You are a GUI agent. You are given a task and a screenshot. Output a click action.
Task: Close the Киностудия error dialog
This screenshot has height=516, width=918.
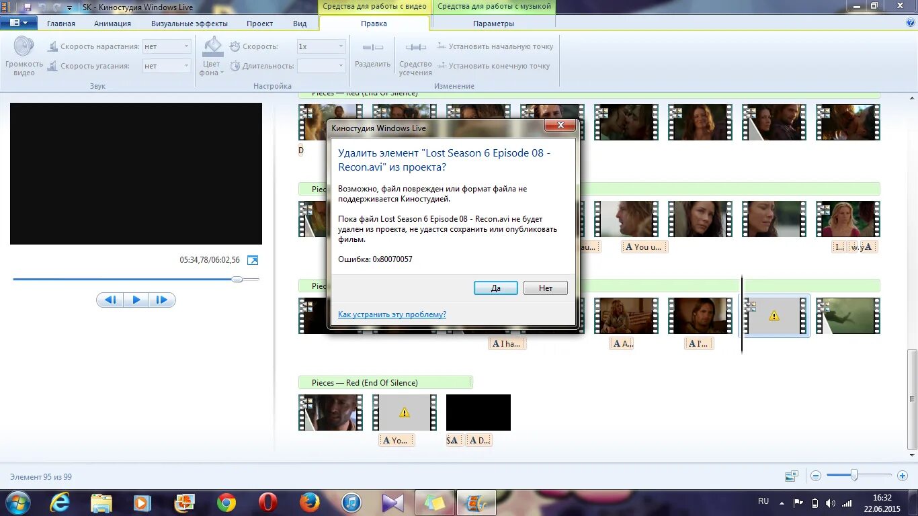click(x=559, y=126)
